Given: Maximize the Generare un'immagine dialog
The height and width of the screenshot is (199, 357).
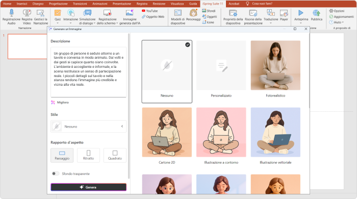Looking at the screenshot, I should coord(295,29).
